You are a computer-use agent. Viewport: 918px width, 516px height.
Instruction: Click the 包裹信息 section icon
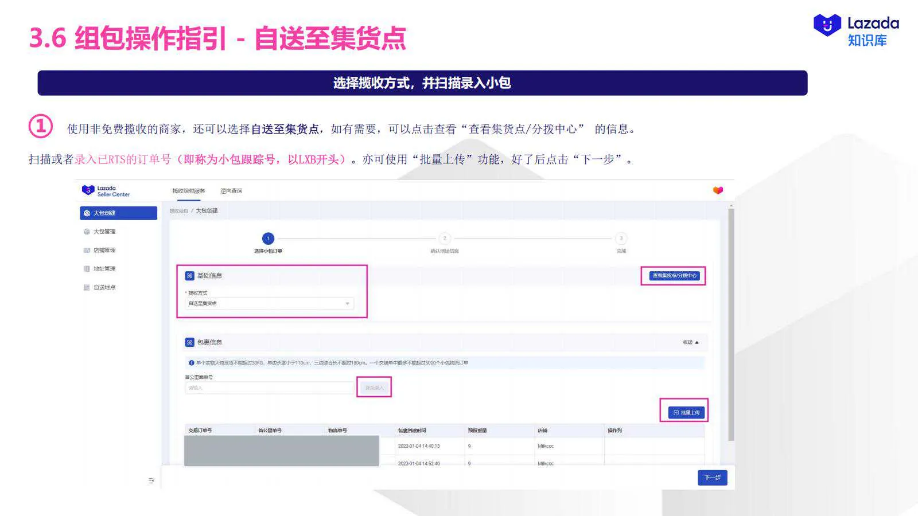point(189,341)
